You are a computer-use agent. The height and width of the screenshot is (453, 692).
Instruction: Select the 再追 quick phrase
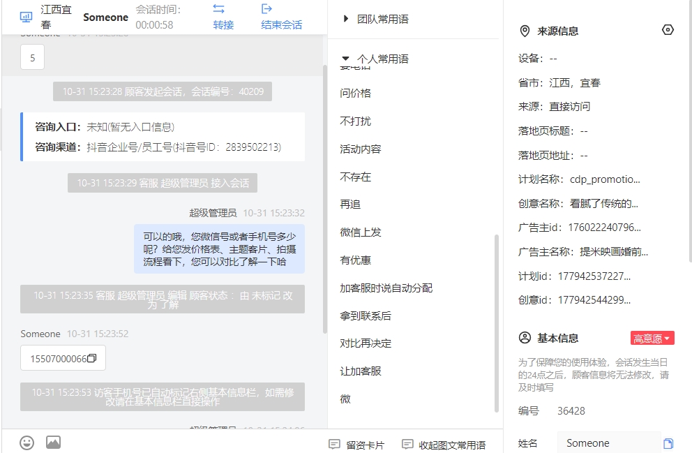(350, 205)
